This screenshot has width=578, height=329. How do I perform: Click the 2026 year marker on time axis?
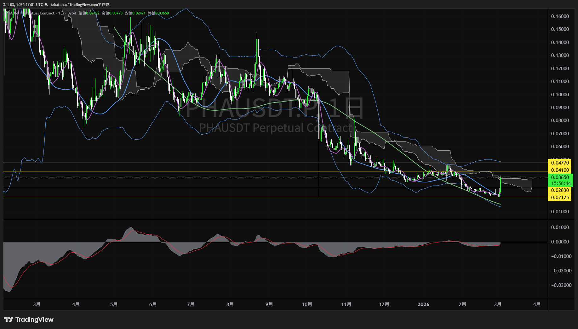(423, 304)
